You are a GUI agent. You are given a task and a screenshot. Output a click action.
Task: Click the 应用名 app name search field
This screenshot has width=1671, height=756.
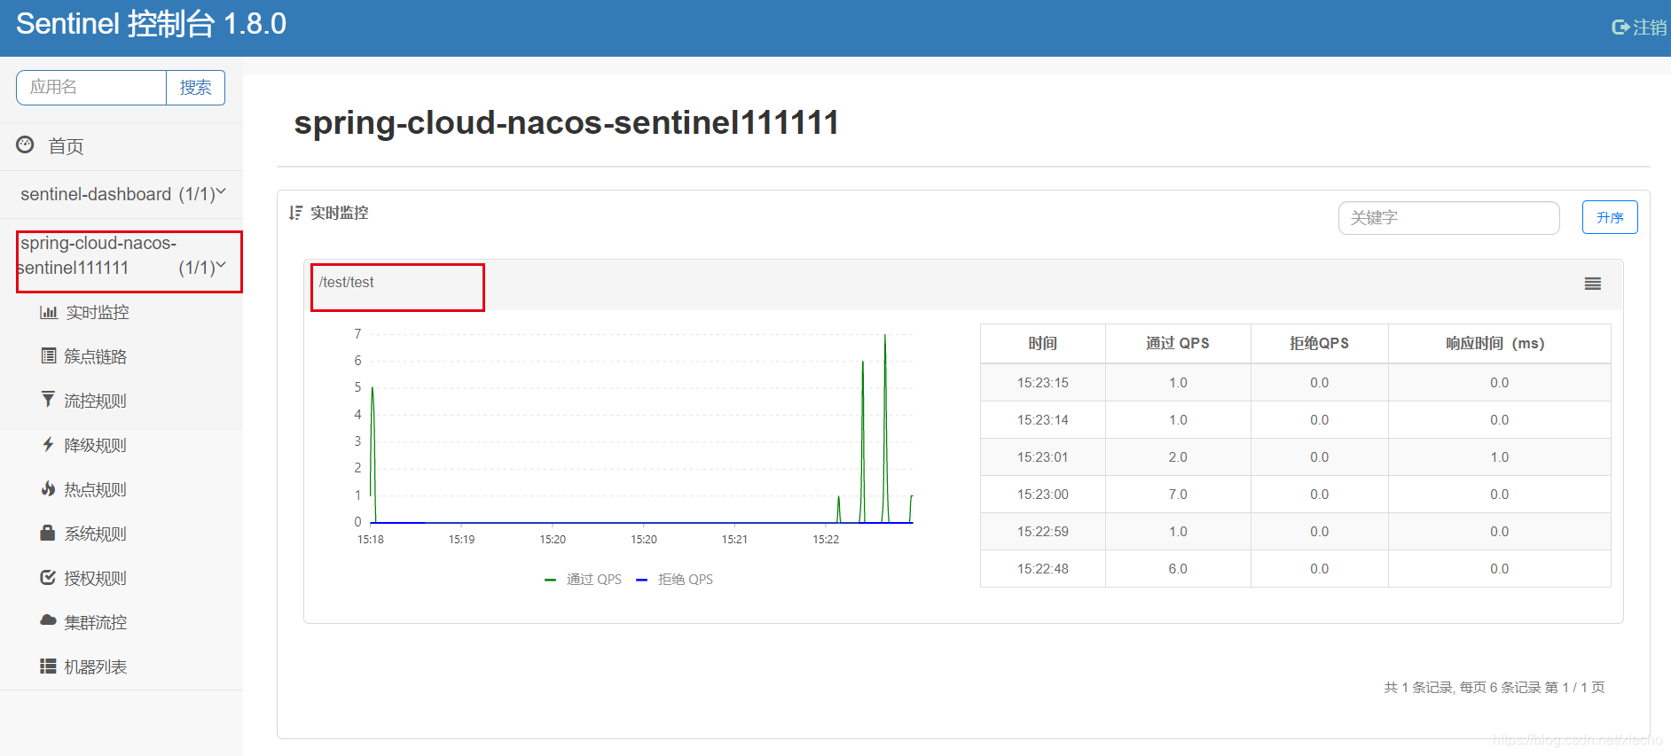[91, 87]
